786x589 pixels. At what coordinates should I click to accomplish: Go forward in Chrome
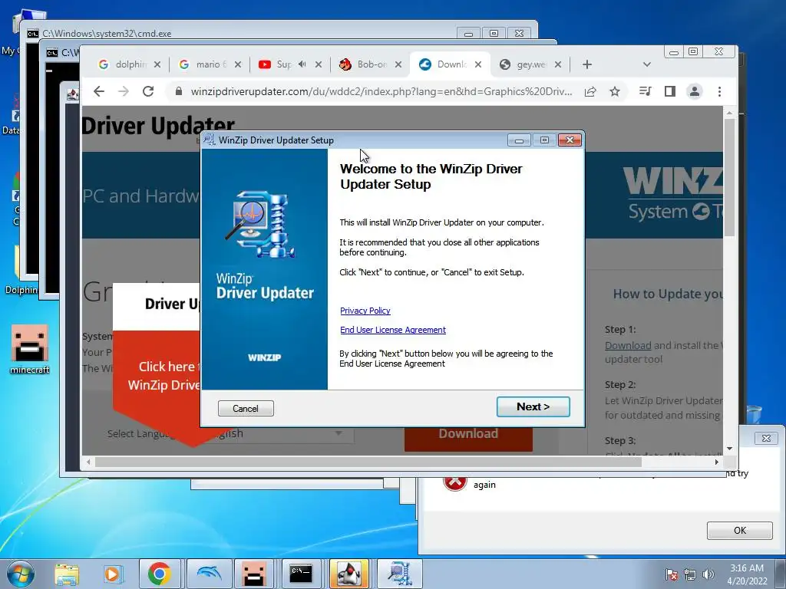point(124,91)
